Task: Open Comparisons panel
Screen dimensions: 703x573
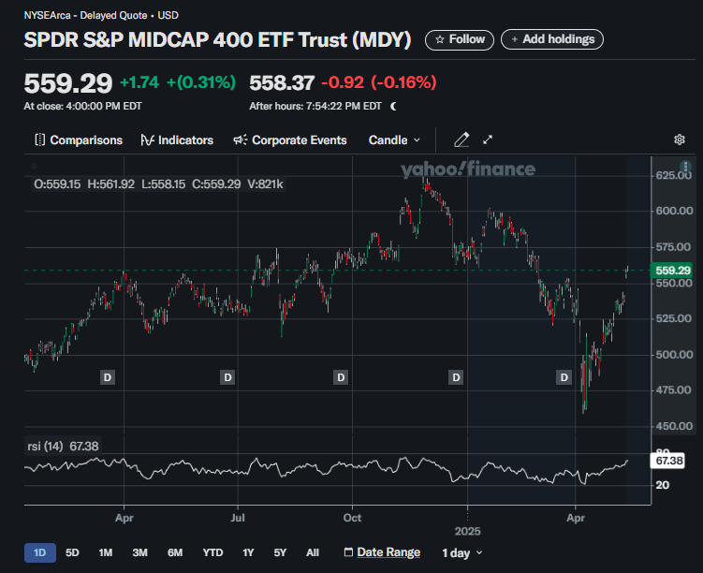Action: pos(78,140)
